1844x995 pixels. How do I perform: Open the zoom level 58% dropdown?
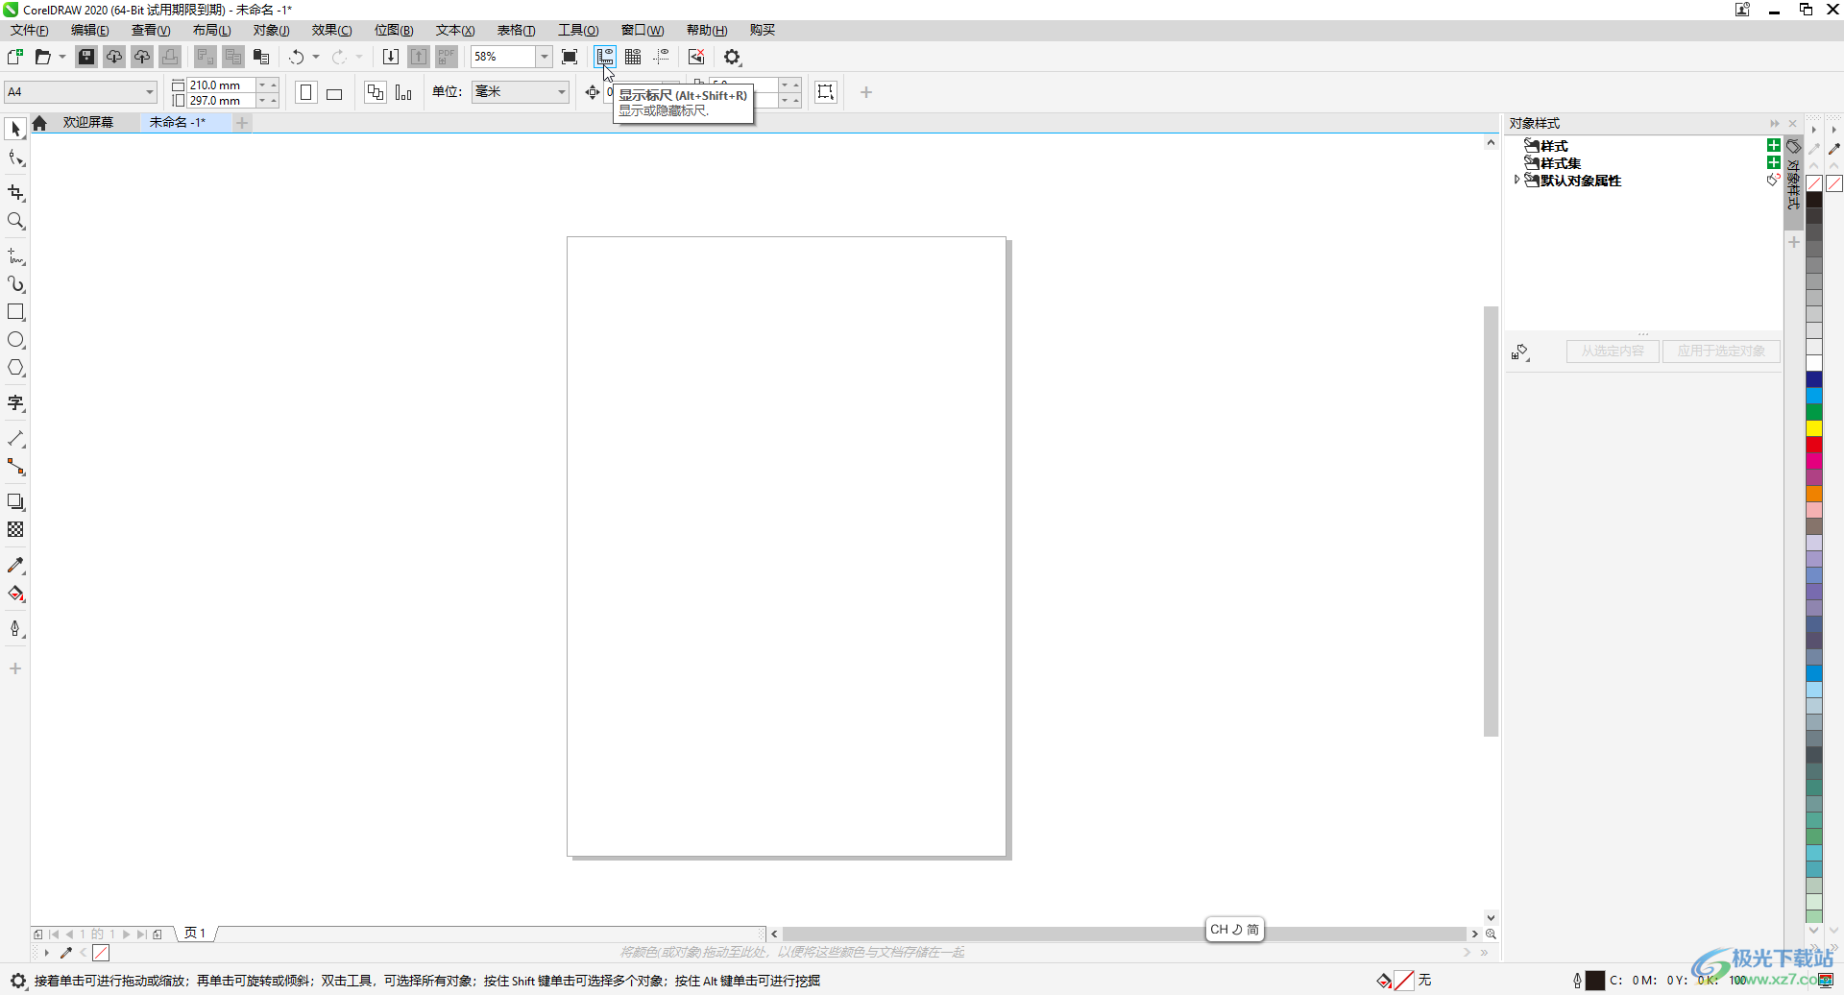(544, 58)
